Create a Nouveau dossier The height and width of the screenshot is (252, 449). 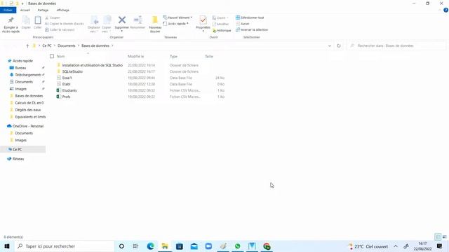coord(155,24)
